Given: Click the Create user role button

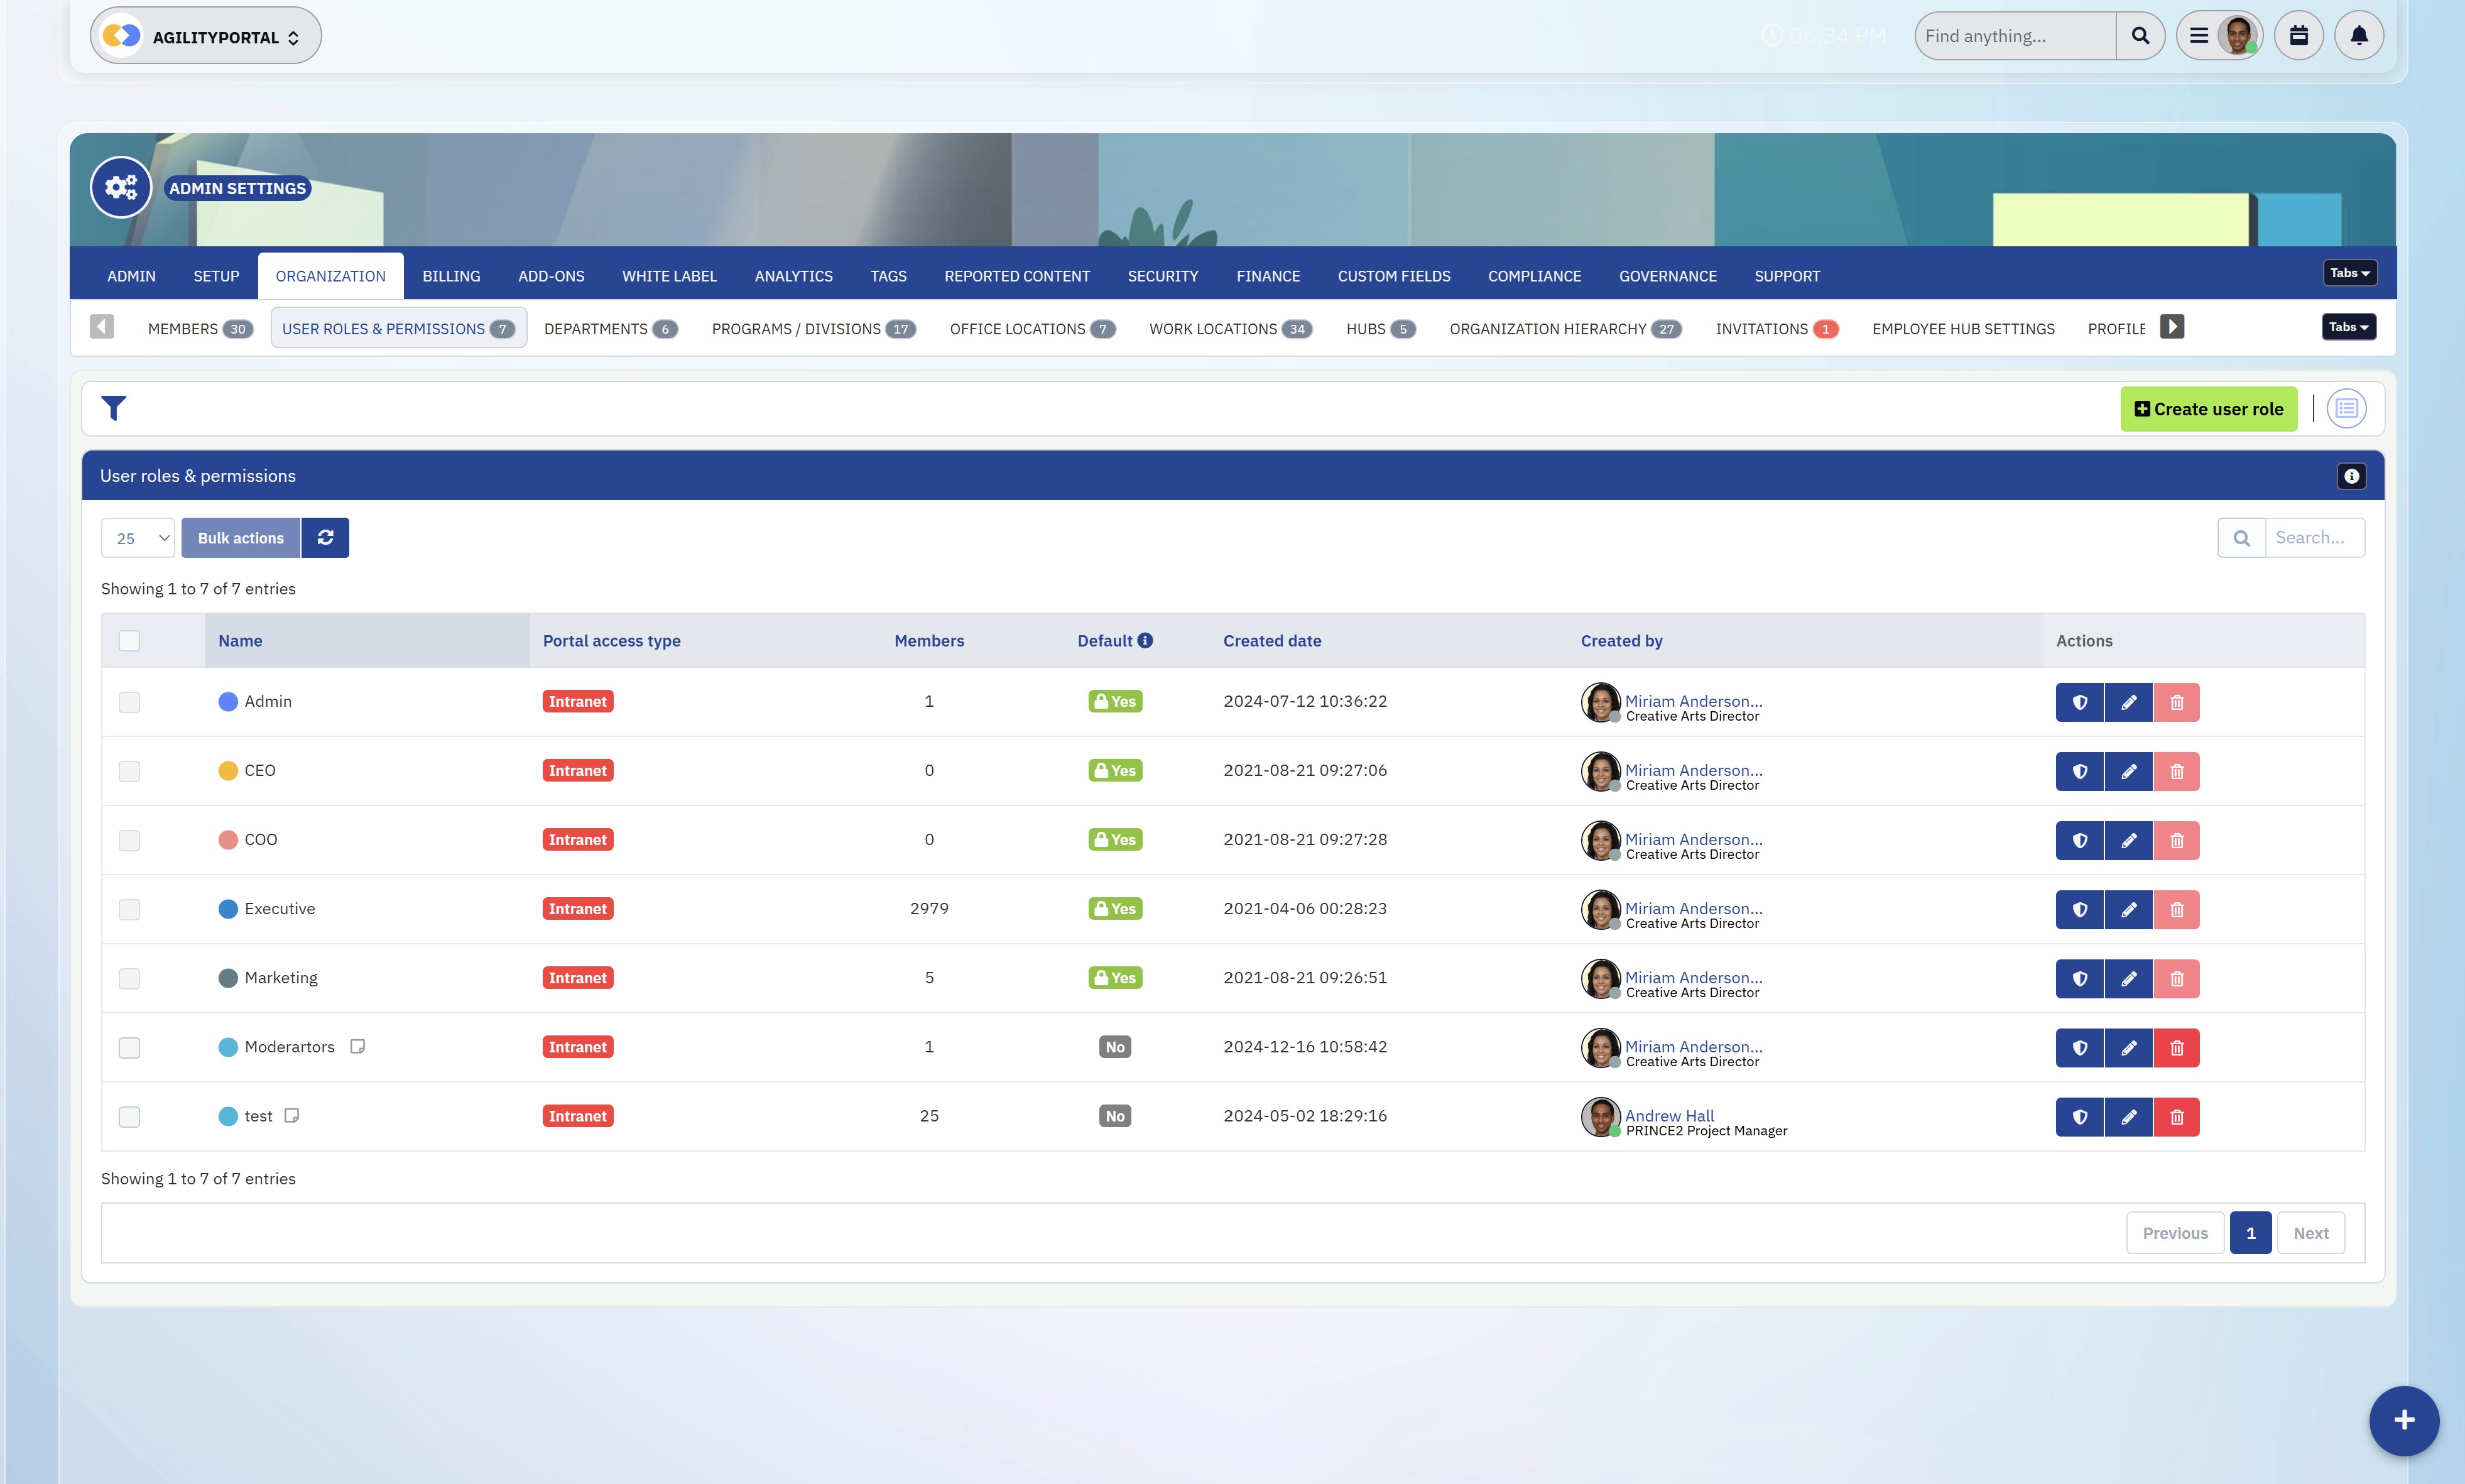Looking at the screenshot, I should click(2208, 409).
